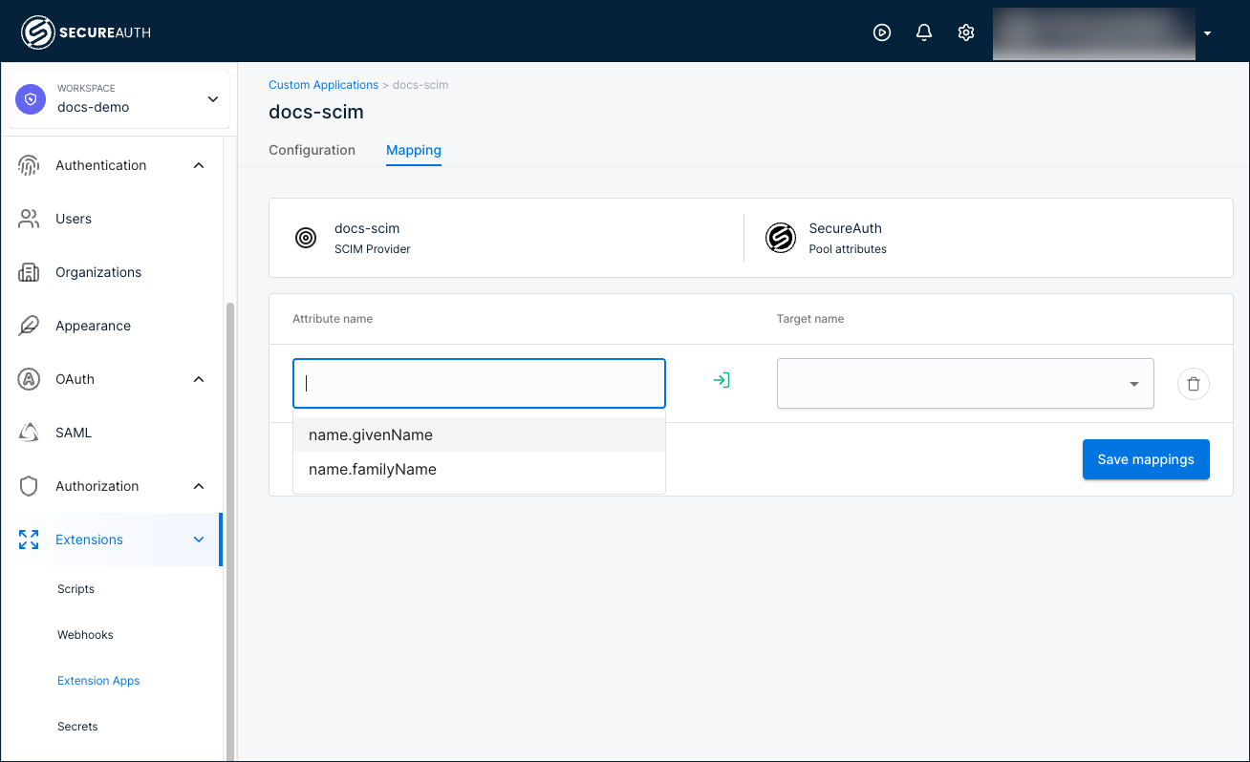
Task: Click the Pool attributes label text
Action: 848,249
